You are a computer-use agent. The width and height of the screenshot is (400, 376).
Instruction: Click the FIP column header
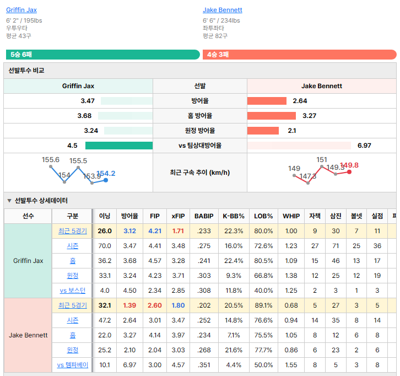155,216
